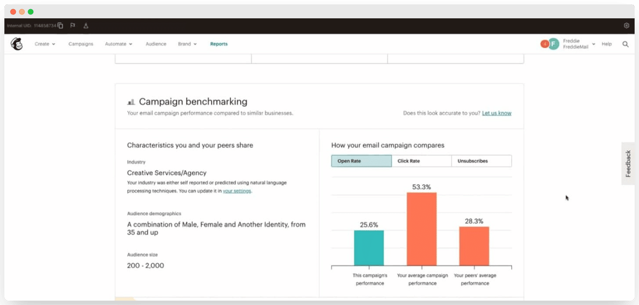Click the "200 - 2,000" audience size value
This screenshot has width=639, height=305.
tap(146, 265)
